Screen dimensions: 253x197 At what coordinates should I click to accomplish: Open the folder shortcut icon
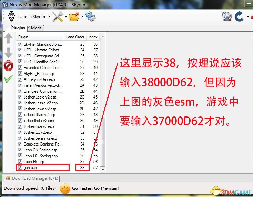tap(74, 17)
